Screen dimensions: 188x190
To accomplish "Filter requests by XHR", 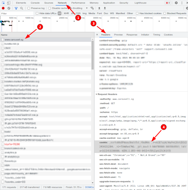I will [x=66, y=13].
